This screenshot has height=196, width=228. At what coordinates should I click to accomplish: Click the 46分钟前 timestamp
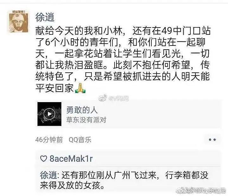pos(49,140)
